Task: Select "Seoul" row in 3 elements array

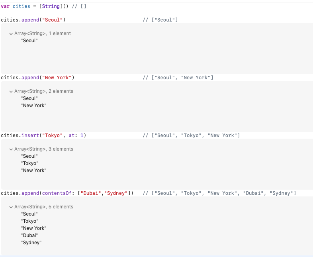Action: click(x=29, y=156)
